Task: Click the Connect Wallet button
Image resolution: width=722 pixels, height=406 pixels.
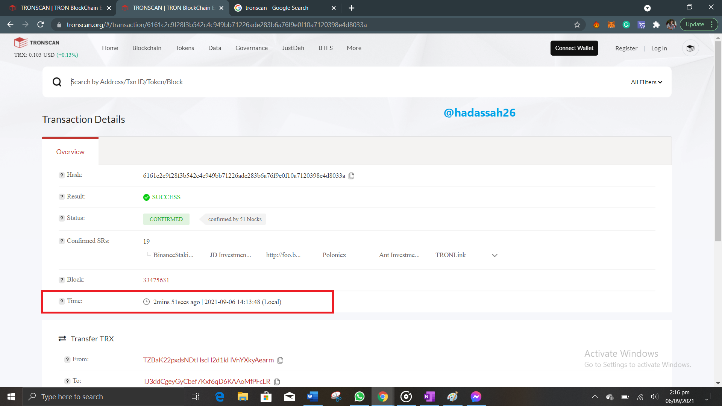Action: click(x=574, y=48)
